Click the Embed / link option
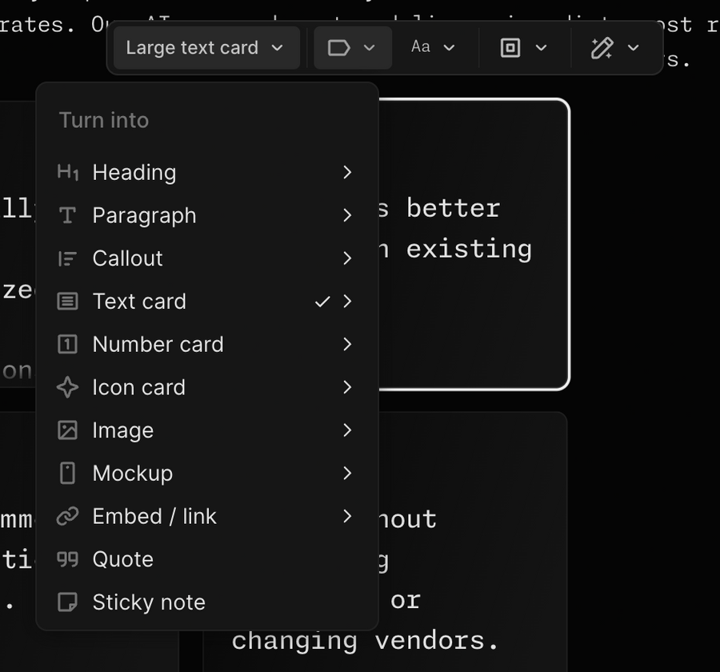Viewport: 720px width, 672px height. tap(154, 516)
